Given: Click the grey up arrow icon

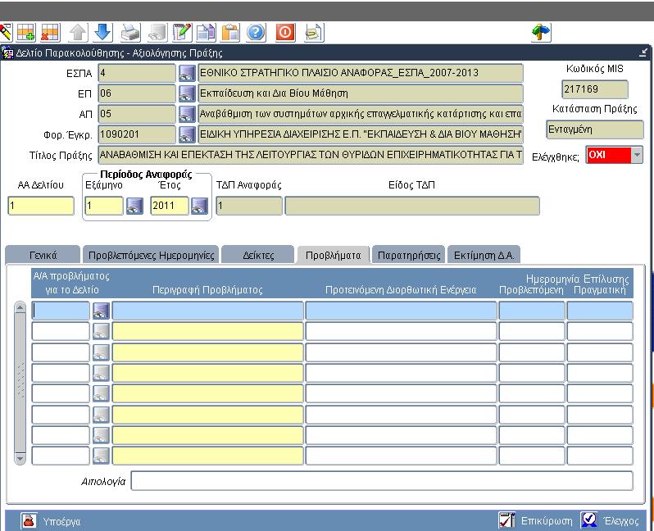Looking at the screenshot, I should [78, 33].
